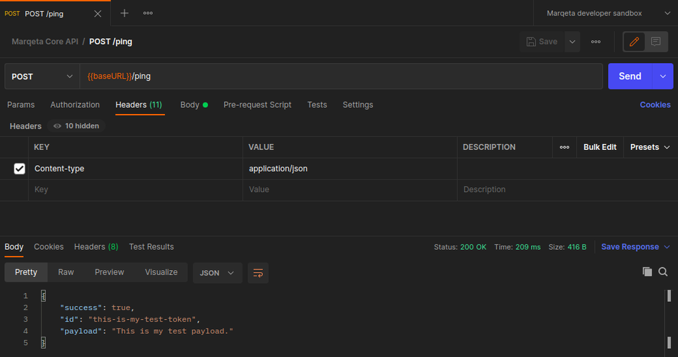Toggle line wrap in response viewer

[258, 273]
